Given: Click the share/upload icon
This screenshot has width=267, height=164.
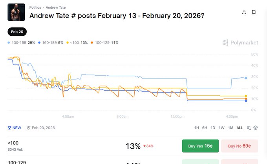Looking at the screenshot, I should pos(244,12).
